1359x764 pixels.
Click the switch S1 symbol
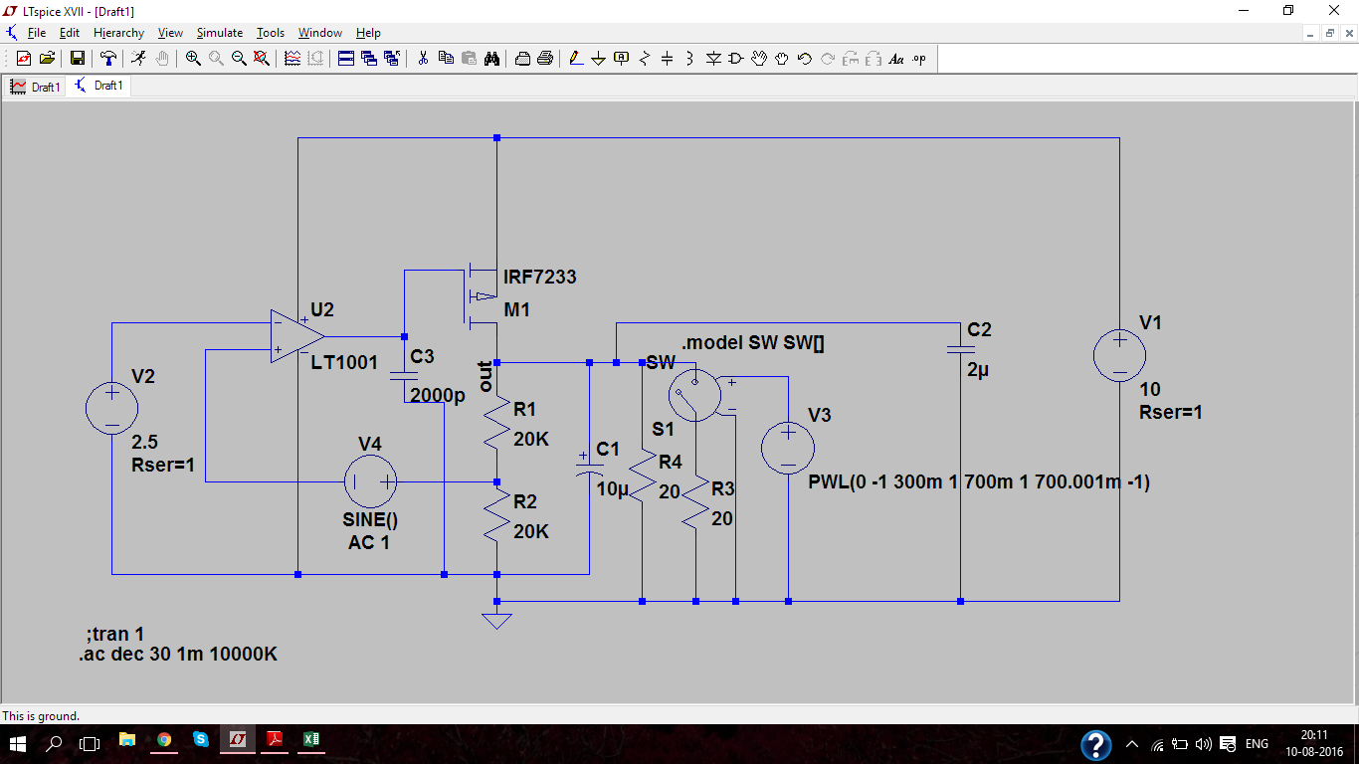click(x=695, y=396)
